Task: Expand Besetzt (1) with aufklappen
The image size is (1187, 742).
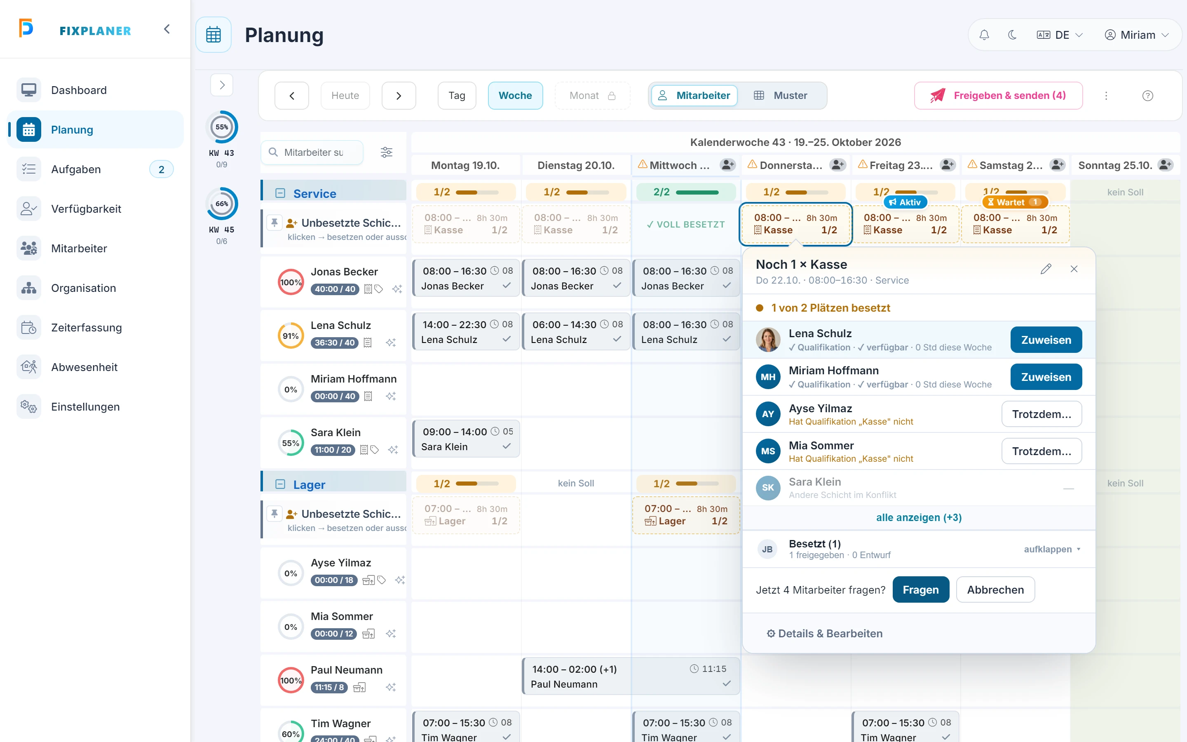Action: click(1053, 549)
